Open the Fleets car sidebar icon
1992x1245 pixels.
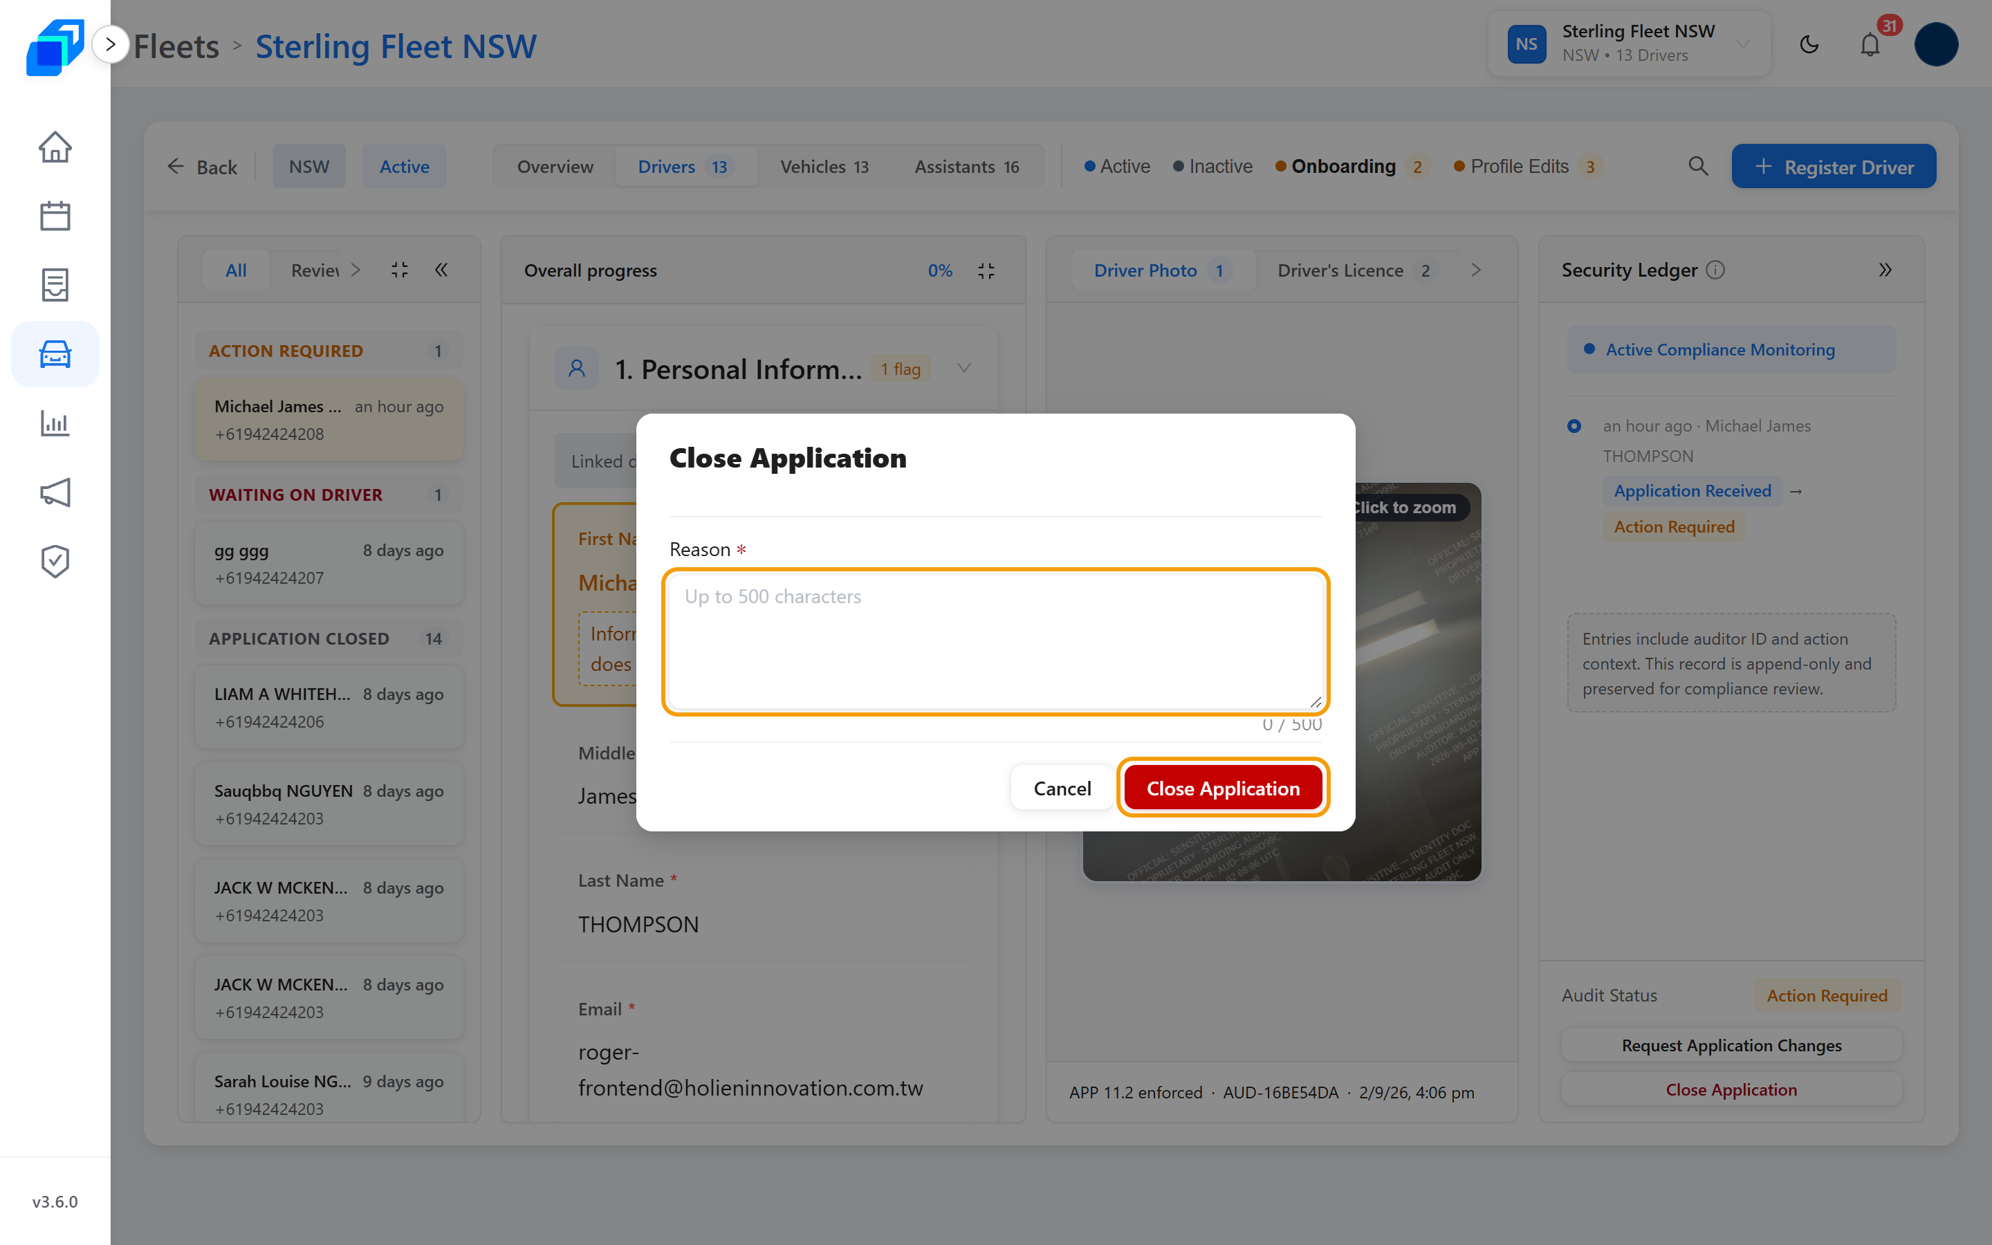pos(55,354)
